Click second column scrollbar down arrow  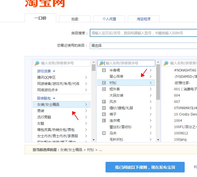(x=158, y=140)
